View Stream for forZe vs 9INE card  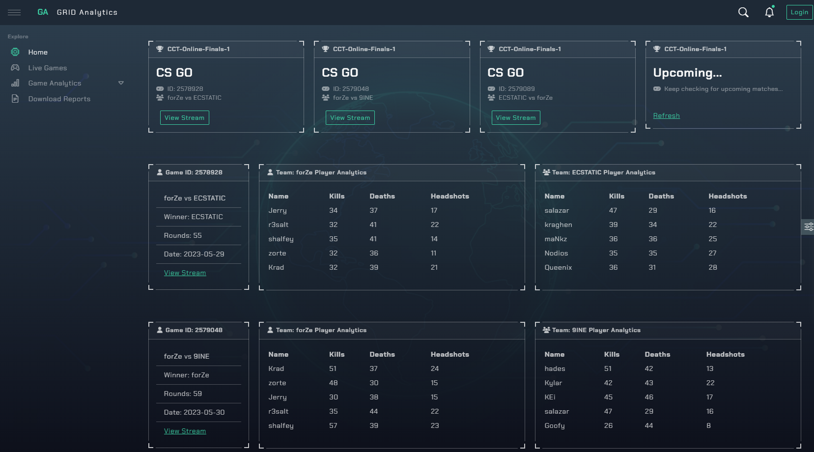tap(350, 118)
